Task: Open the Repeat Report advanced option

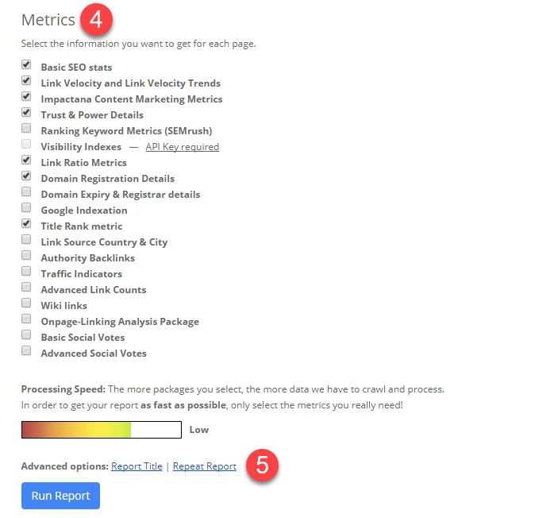Action: click(x=205, y=466)
